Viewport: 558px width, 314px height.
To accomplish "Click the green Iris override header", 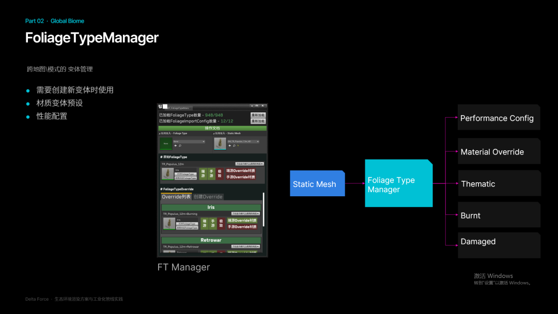I will point(211,207).
